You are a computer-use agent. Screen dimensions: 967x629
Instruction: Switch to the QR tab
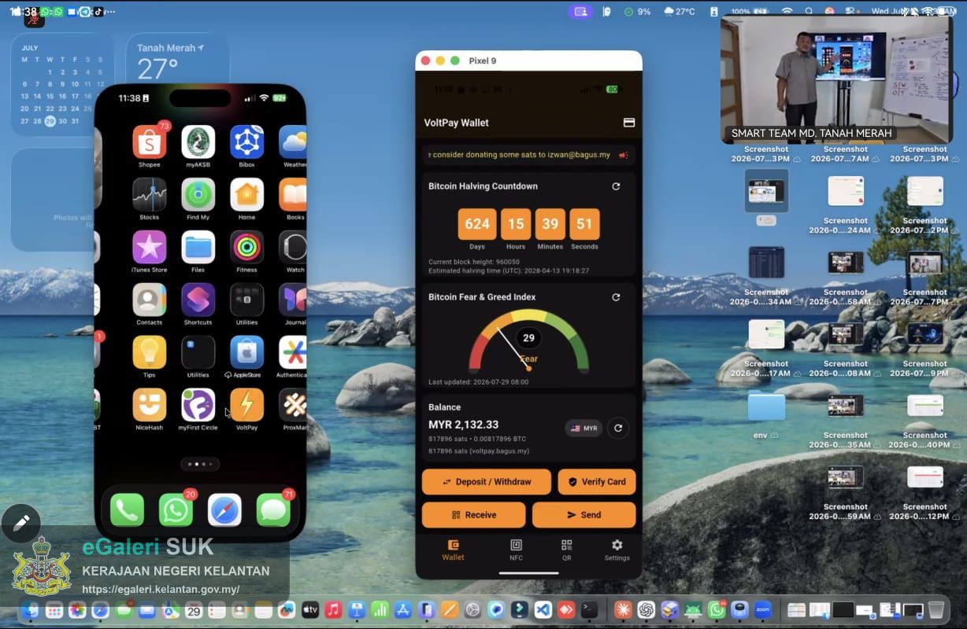click(x=566, y=550)
